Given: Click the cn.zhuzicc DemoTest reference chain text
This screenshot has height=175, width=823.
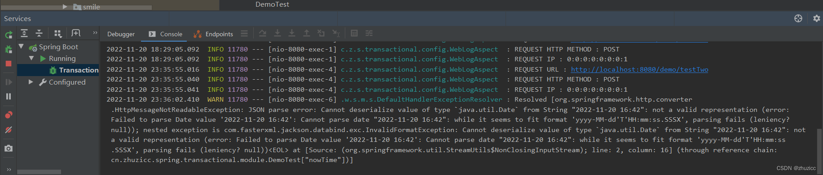Looking at the screenshot, I should pos(232,160).
